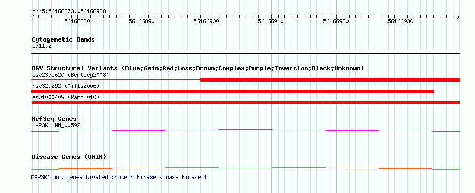The height and width of the screenshot is (193, 475).
Task: Click the orange OMIM disease gene line
Action: 246,168
